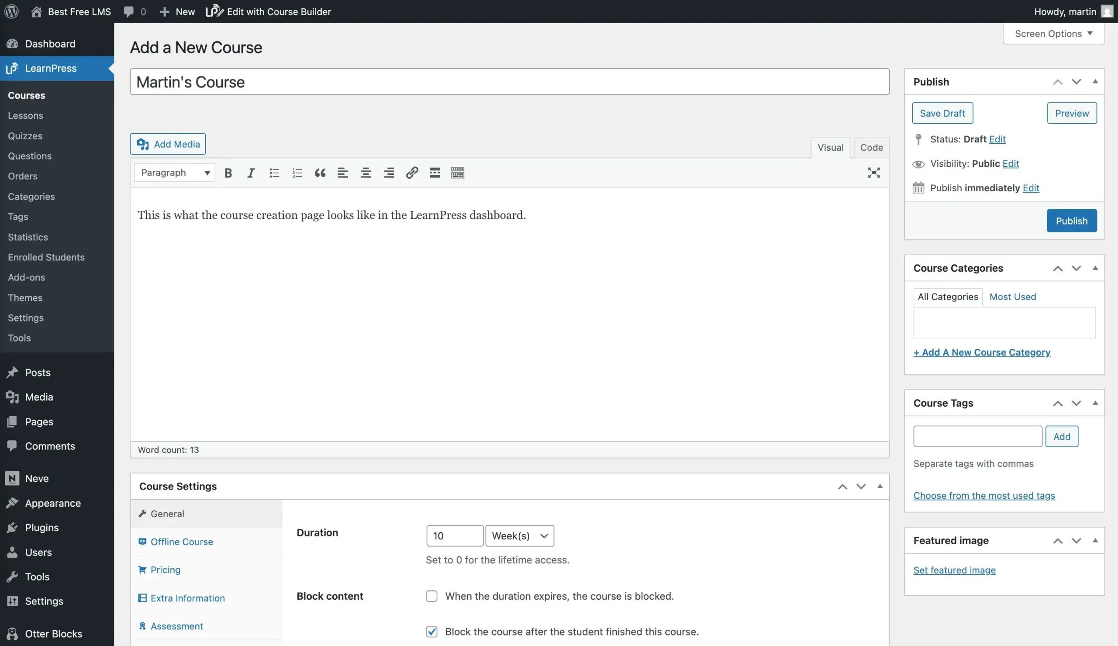Click Choose from the most used tags
Screen dimensions: 1118x646
[984, 496]
